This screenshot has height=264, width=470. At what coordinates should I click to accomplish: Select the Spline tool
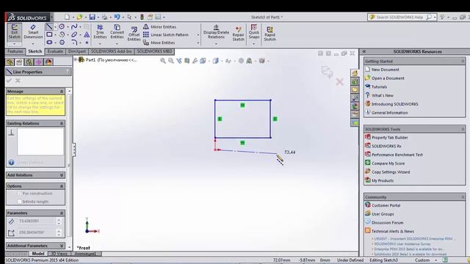click(74, 26)
